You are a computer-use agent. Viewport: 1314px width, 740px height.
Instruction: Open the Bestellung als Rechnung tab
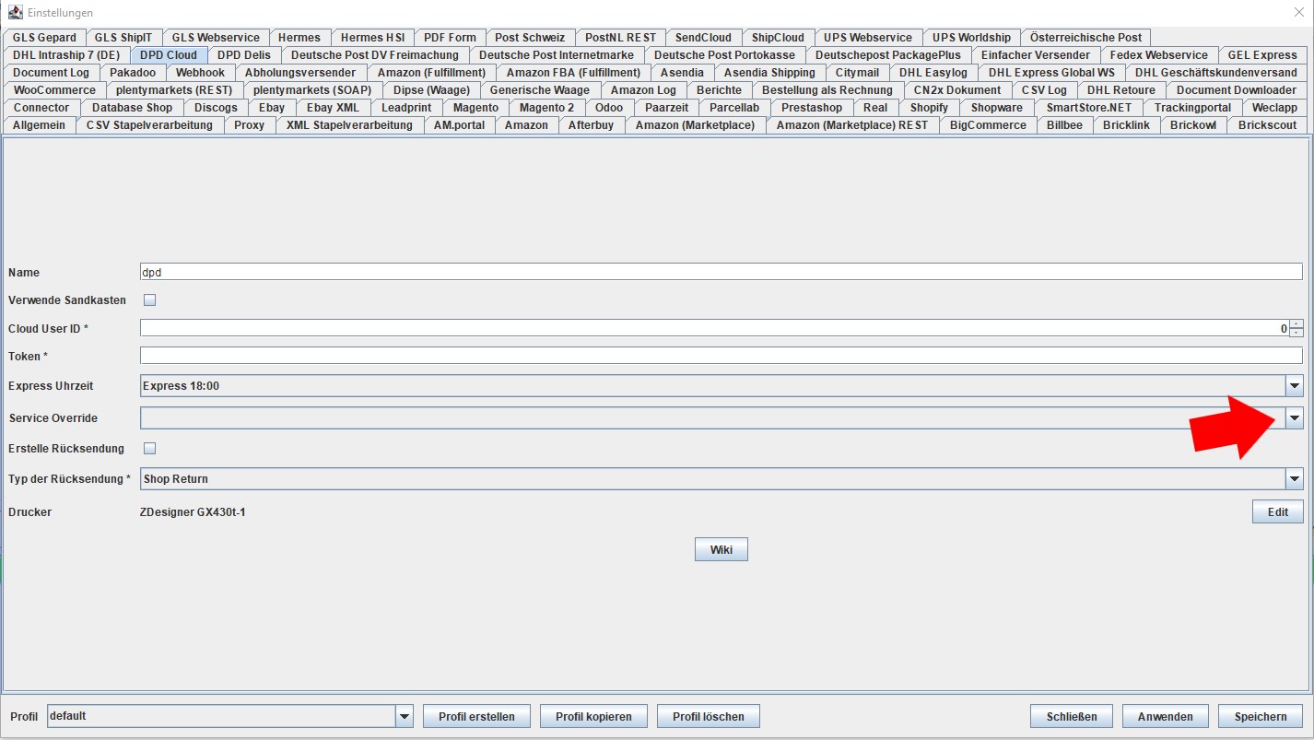click(x=827, y=90)
